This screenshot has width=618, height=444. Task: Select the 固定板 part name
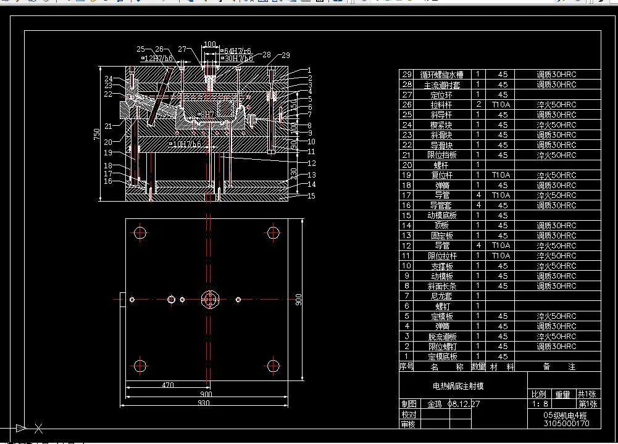441,236
